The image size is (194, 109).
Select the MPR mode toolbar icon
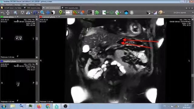point(2,13)
